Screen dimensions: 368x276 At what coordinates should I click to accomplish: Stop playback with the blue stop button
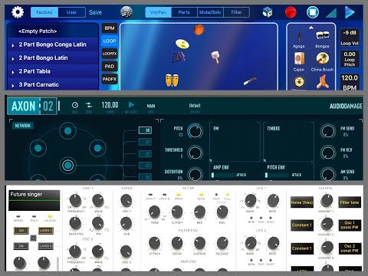click(x=313, y=12)
